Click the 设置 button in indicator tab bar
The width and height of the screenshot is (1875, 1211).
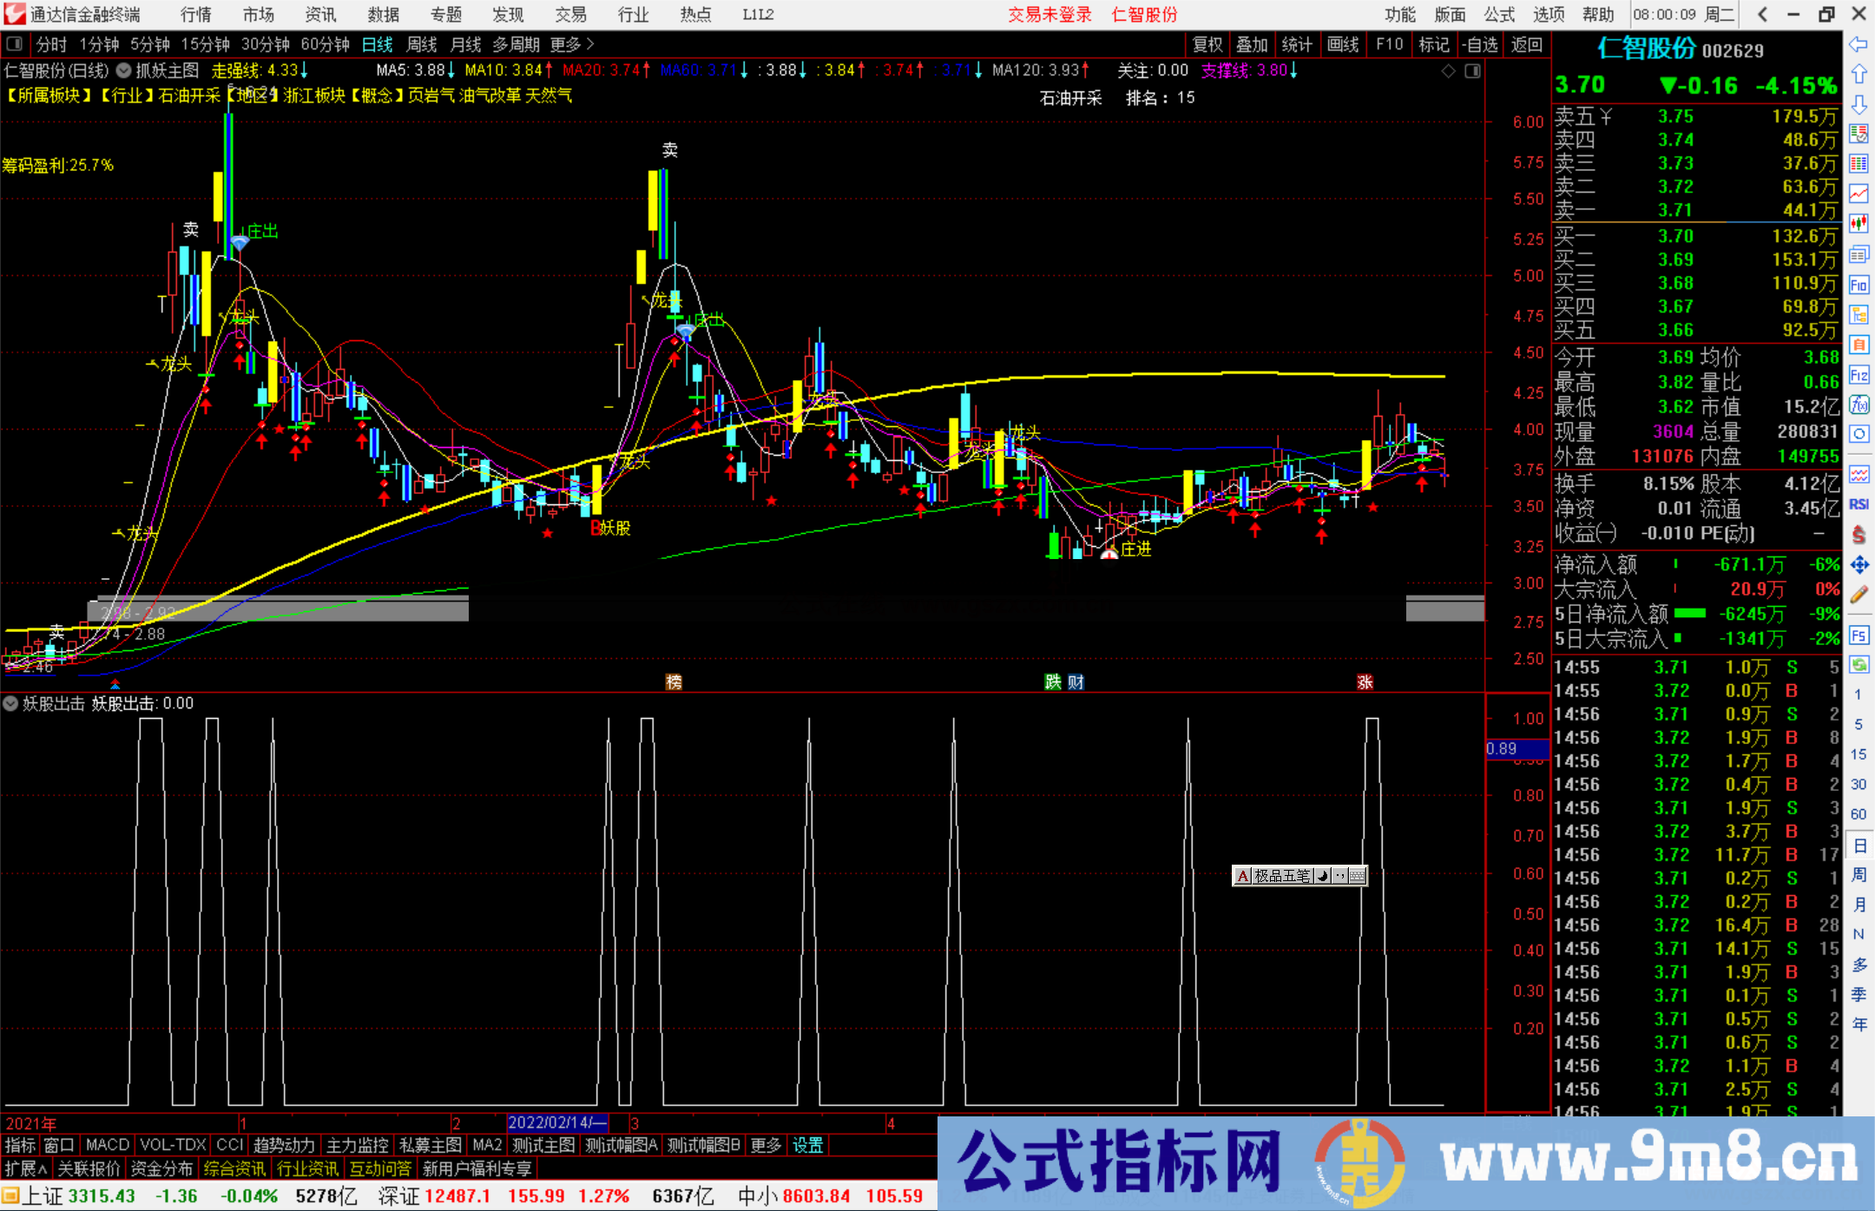point(808,1145)
